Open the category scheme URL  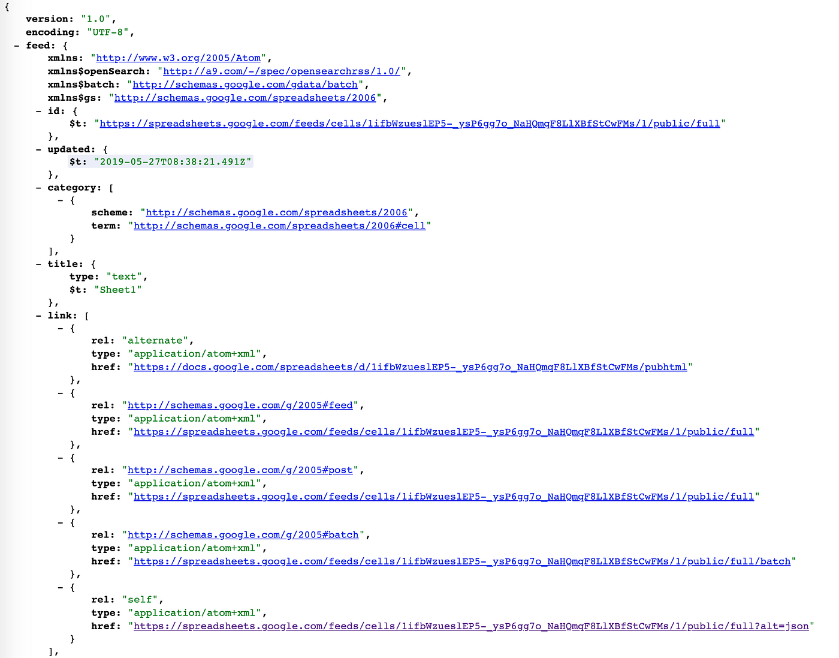(x=277, y=213)
